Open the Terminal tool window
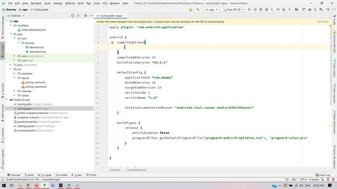 [14, 175]
